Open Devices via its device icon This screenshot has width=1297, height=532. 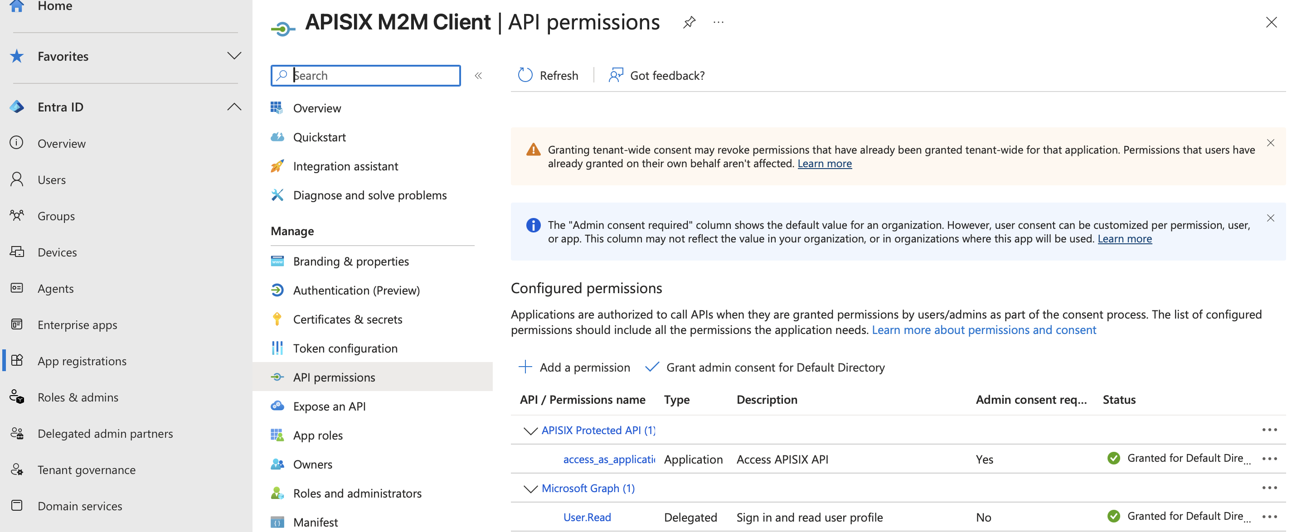17,251
